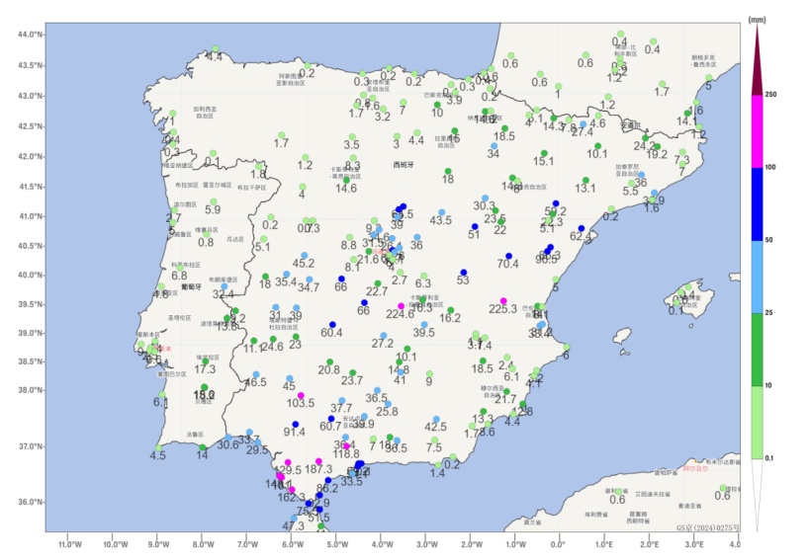Click the light blue 25–50 mm legend band
The height and width of the screenshot is (560, 809).
(758, 277)
